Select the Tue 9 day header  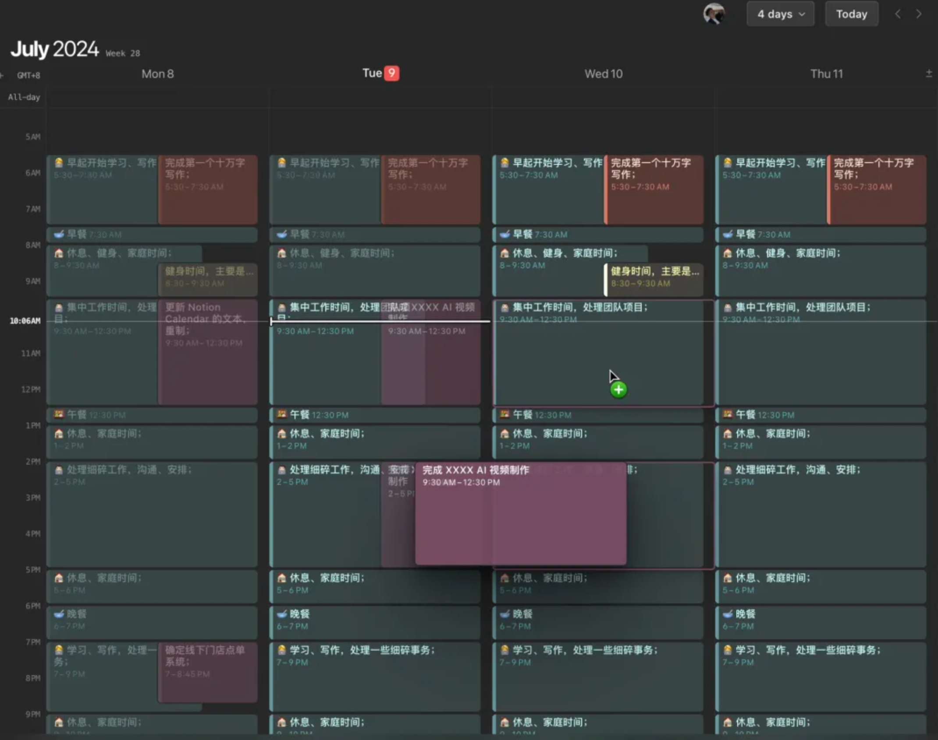pos(380,74)
